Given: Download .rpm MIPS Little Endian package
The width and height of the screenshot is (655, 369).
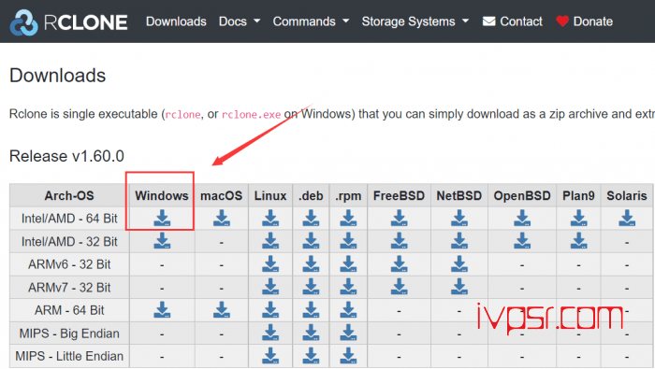Looking at the screenshot, I should click(x=348, y=356).
